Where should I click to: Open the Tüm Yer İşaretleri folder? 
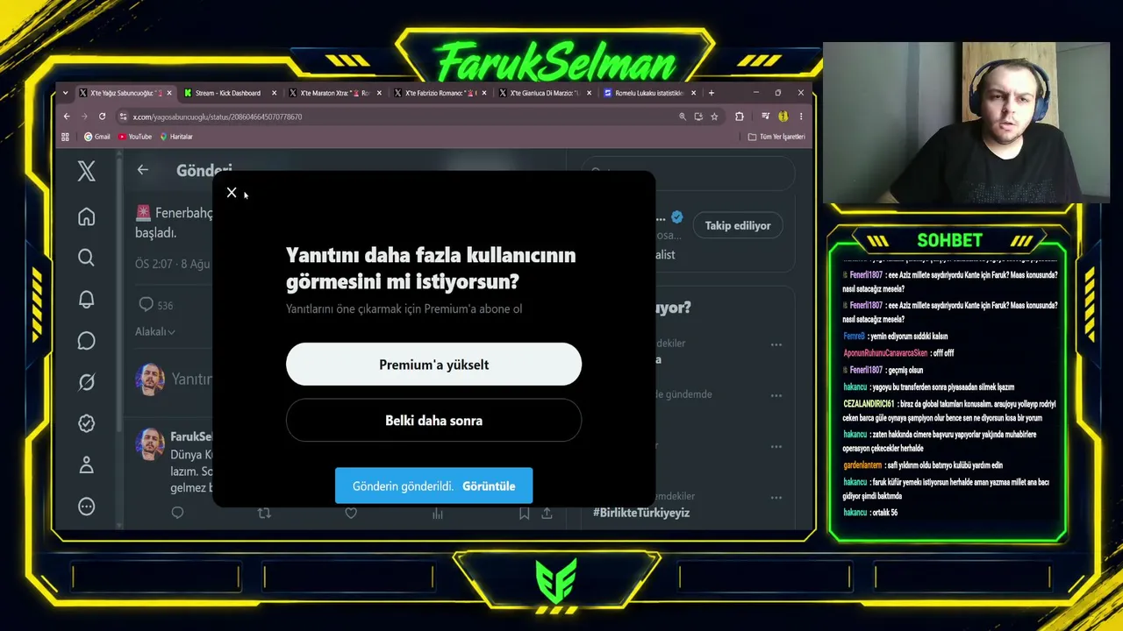(776, 137)
